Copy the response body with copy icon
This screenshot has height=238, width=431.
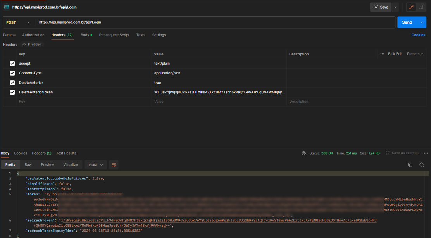click(410, 165)
